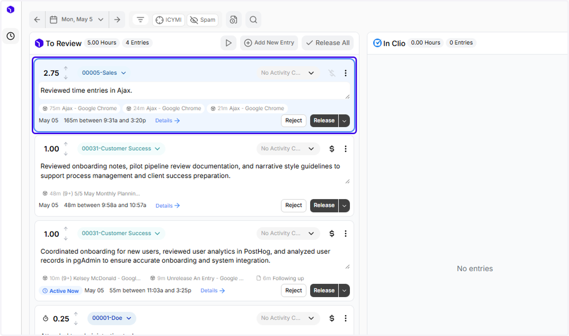Open activity category dropdown on PostHog entry
Screen dimensions: 569x336
tap(288, 233)
